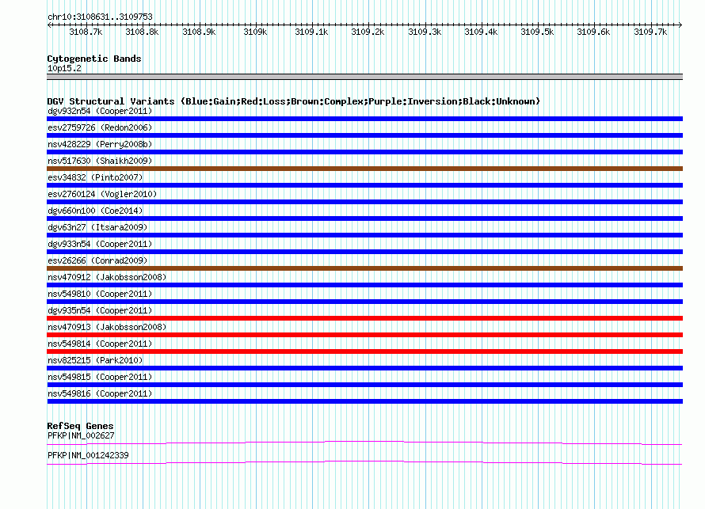Click the left arrow of the coordinate ruler
705x509 pixels.
point(49,25)
